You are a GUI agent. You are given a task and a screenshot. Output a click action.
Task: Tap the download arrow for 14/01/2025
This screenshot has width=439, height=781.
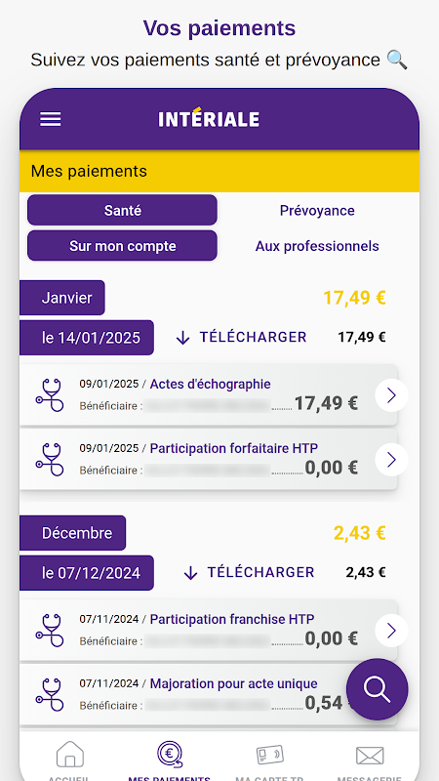click(183, 338)
